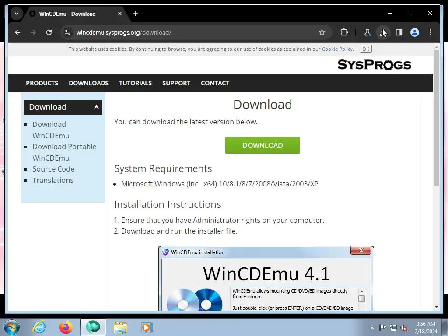
Task: Reload the WinCDEmu download page
Action: coord(49,32)
